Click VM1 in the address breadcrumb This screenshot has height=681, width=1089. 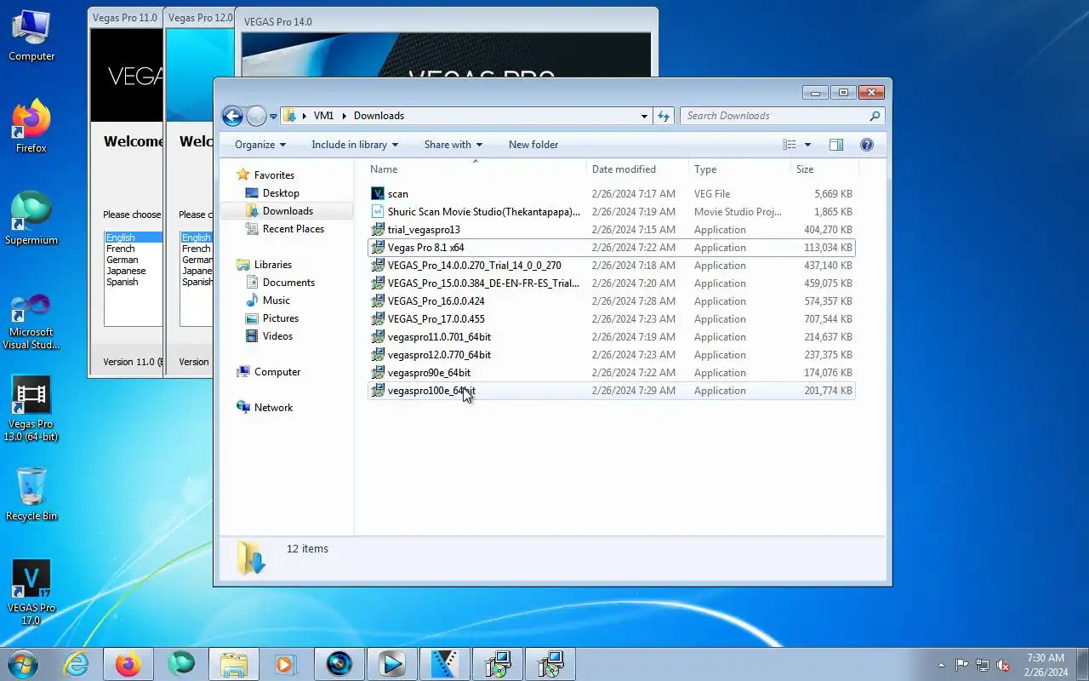point(323,116)
